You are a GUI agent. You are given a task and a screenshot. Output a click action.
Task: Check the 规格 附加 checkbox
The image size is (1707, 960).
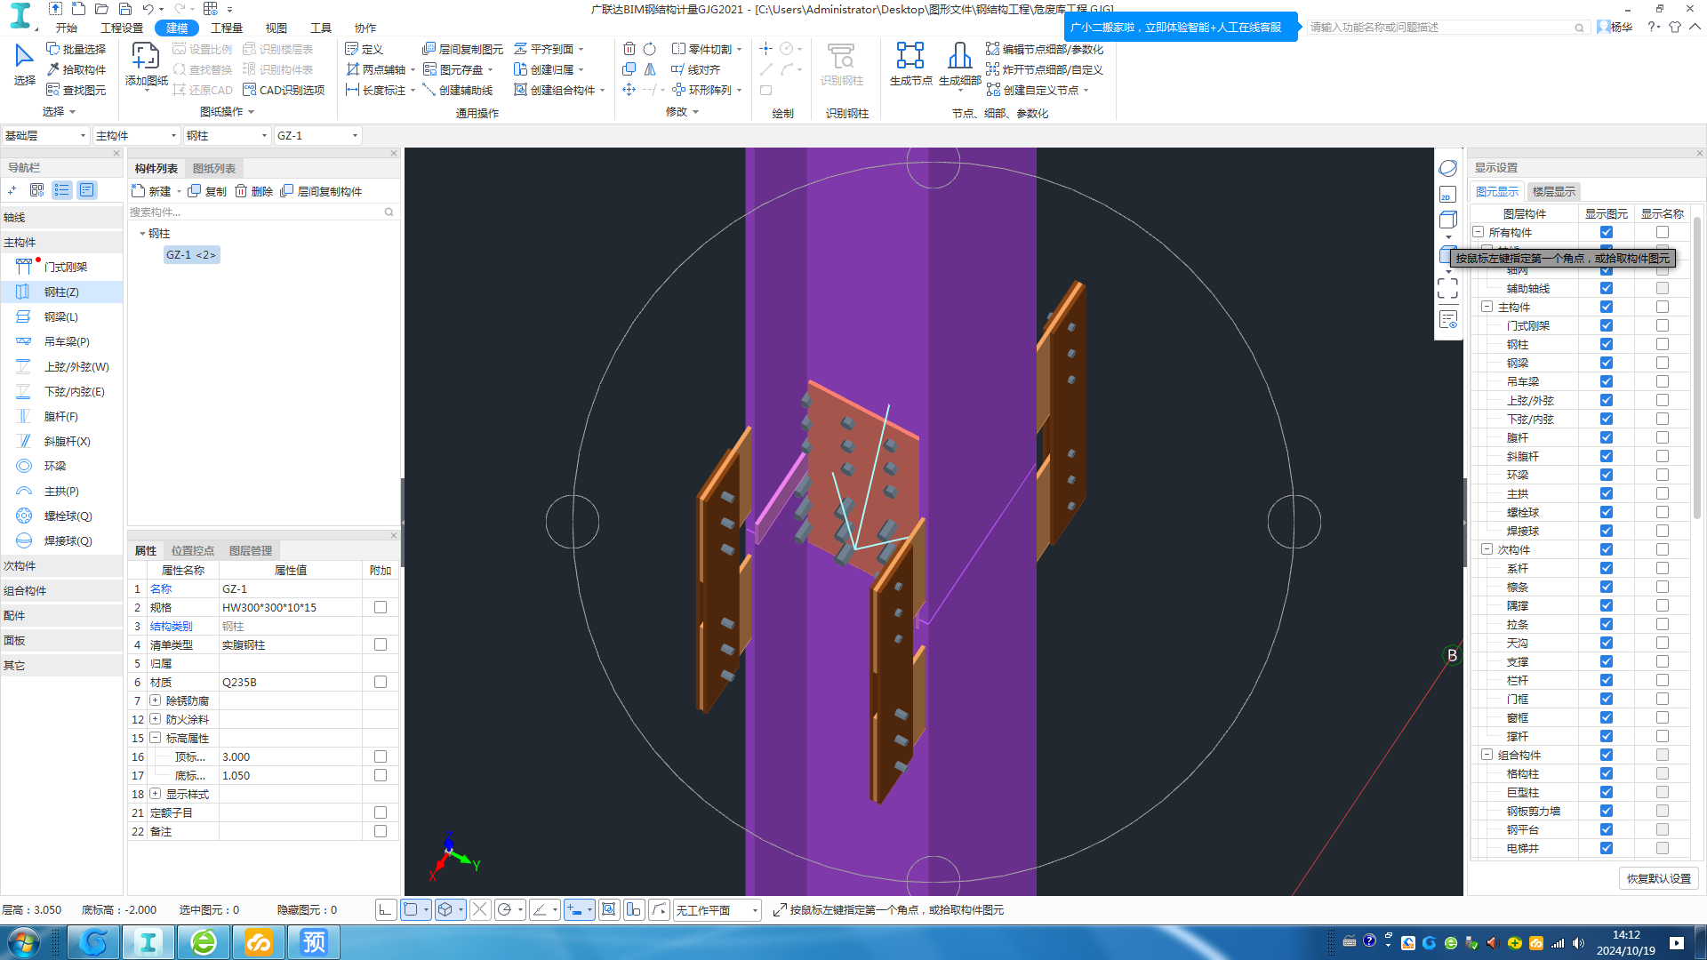(381, 607)
